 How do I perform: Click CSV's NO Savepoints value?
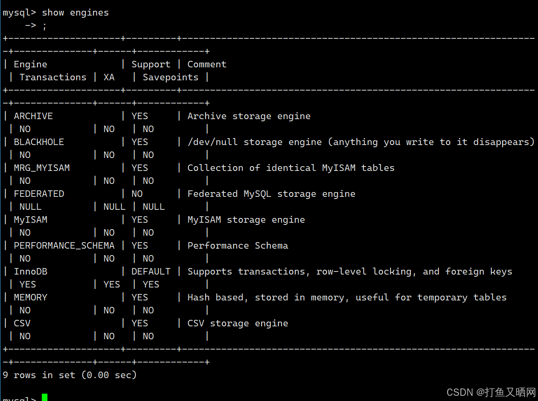point(148,336)
